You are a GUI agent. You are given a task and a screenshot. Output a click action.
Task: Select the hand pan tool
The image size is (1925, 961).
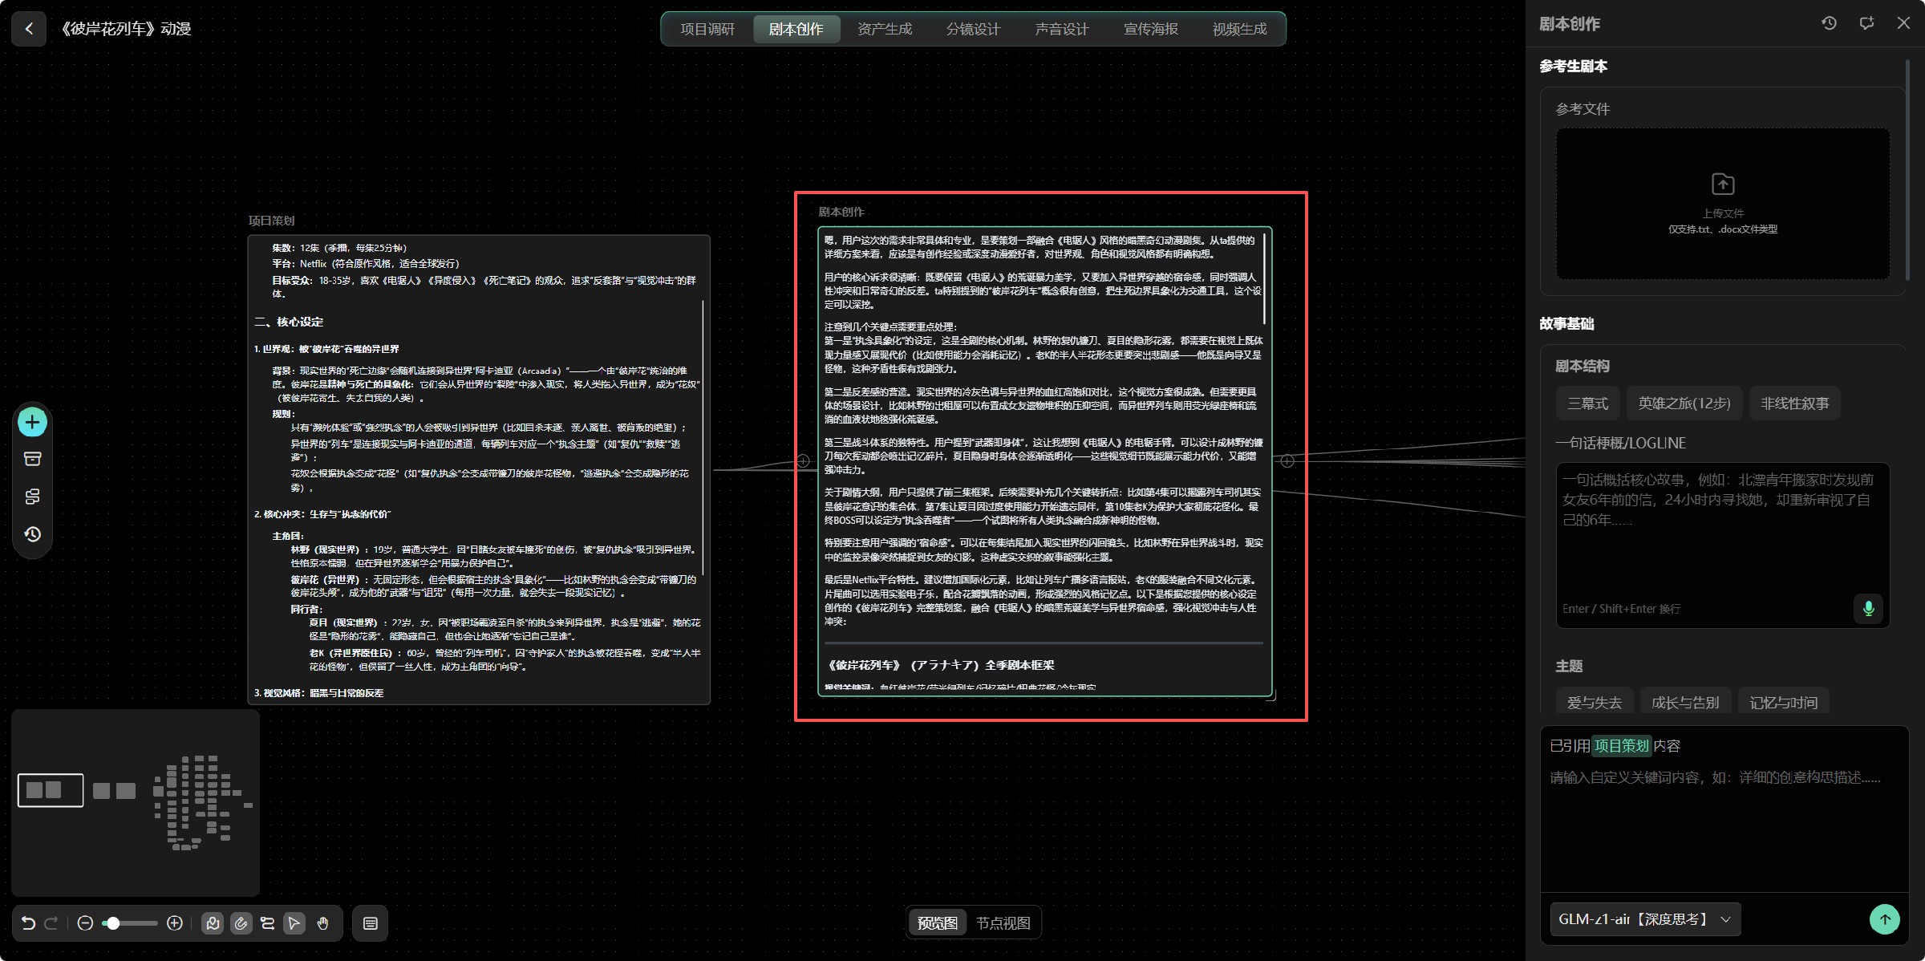point(322,923)
